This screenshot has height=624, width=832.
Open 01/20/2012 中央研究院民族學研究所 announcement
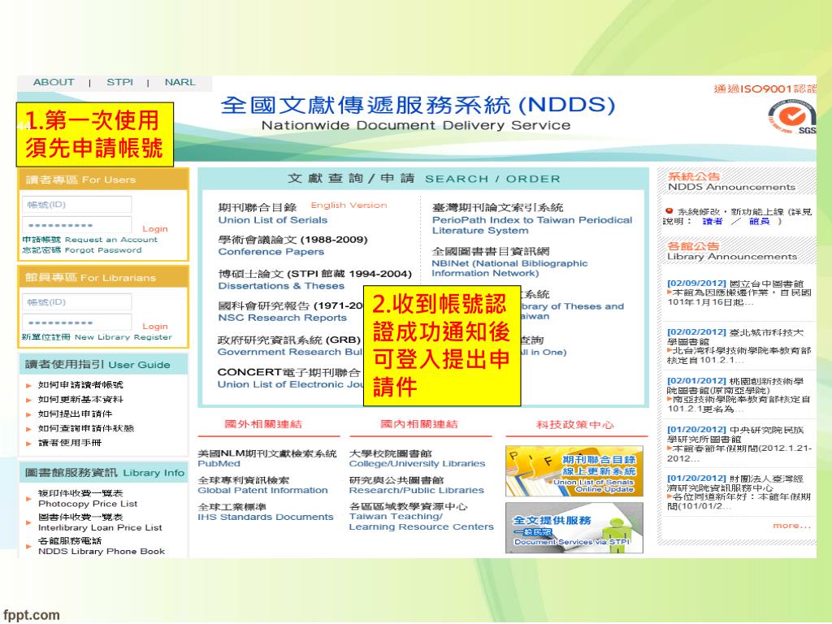pyautogui.click(x=739, y=444)
